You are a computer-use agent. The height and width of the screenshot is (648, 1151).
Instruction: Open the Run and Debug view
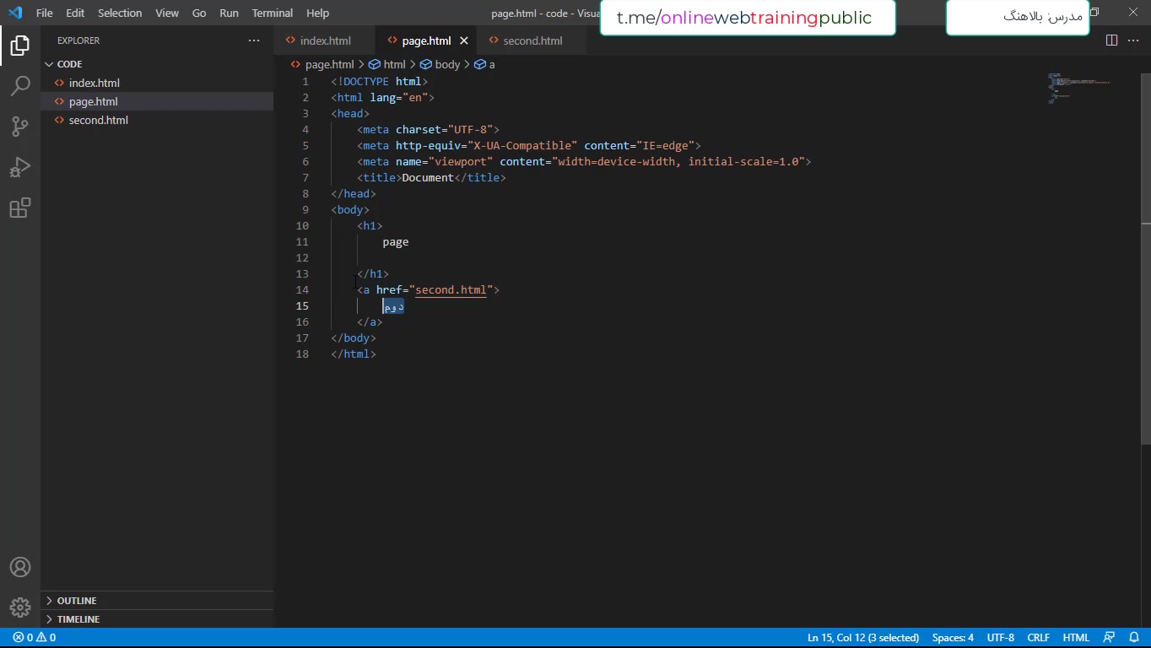(x=20, y=167)
